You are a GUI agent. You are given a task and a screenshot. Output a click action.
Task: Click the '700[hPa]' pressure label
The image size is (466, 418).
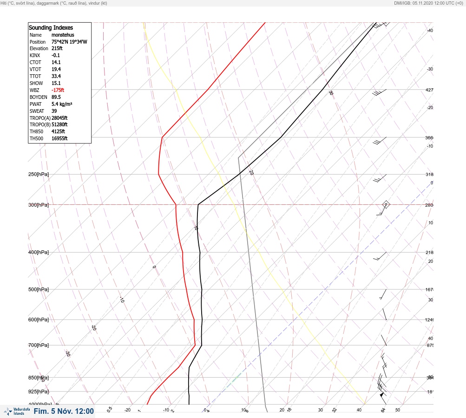pyautogui.click(x=39, y=345)
